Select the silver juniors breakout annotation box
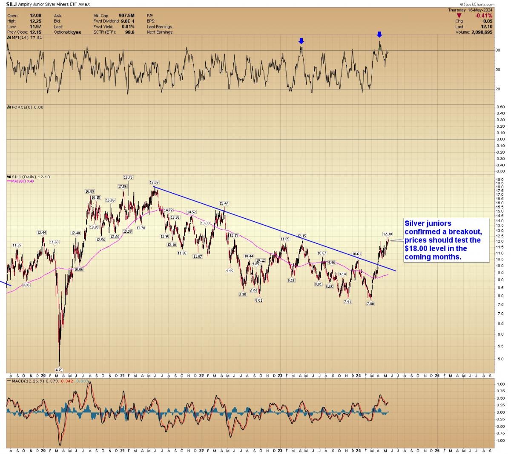 (446, 240)
